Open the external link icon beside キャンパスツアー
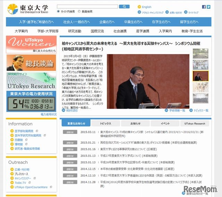 coord(35,178)
